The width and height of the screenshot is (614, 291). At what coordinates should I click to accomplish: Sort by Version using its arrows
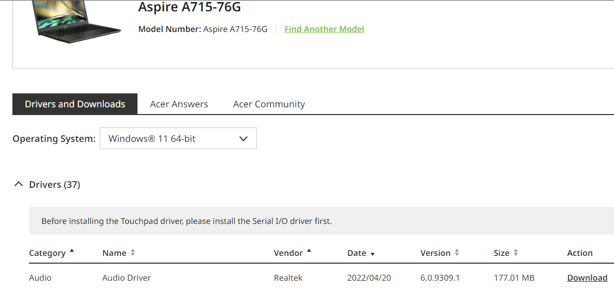point(457,253)
